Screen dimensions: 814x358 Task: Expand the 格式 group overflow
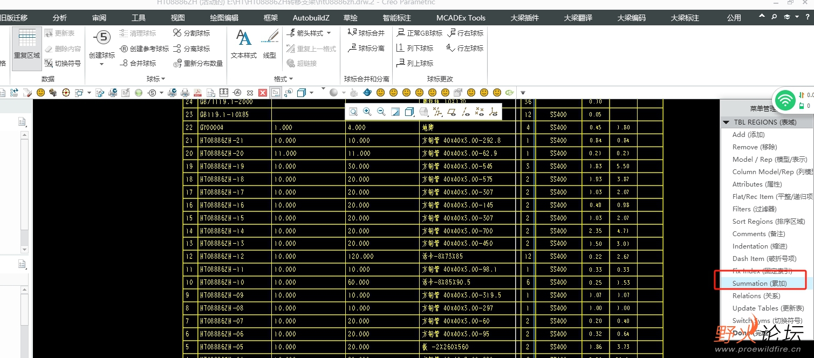(x=284, y=79)
